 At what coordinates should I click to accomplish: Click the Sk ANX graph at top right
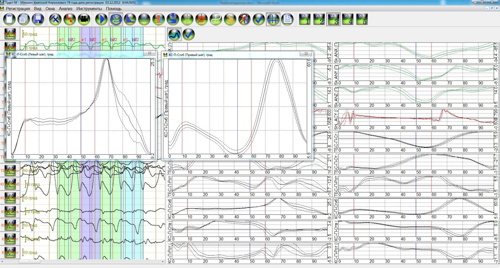coord(416,51)
